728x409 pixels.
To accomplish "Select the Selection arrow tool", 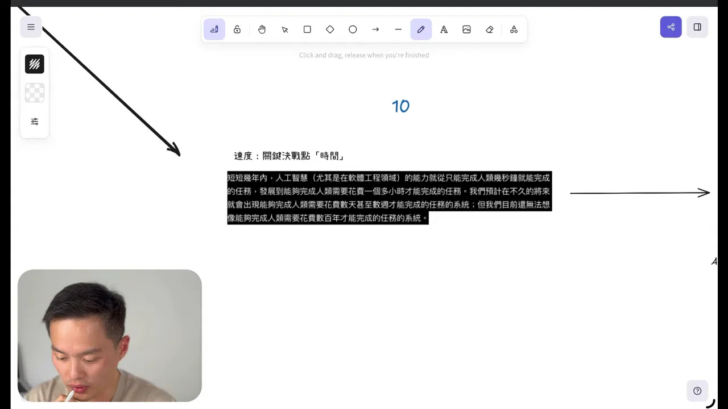I will pos(284,30).
